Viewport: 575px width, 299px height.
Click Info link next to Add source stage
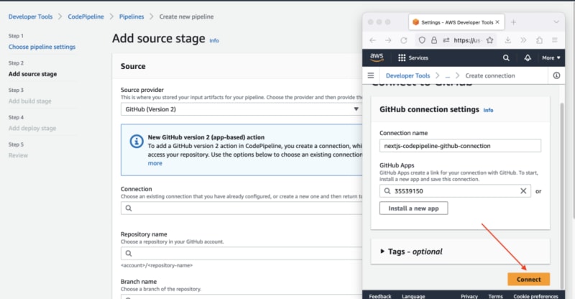[214, 41]
